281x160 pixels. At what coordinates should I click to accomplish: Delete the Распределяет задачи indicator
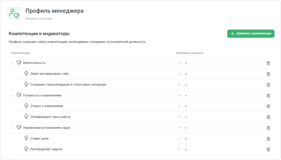pos(268,149)
